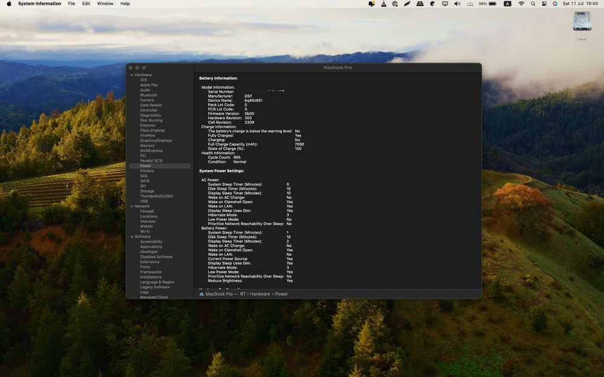604x377 pixels.
Task: Open the File menu
Action: point(72,4)
